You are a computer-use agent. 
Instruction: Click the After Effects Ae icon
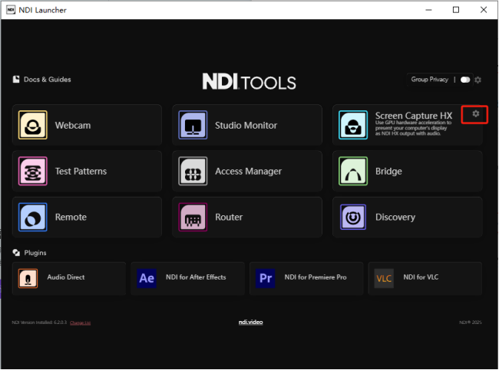coord(147,278)
